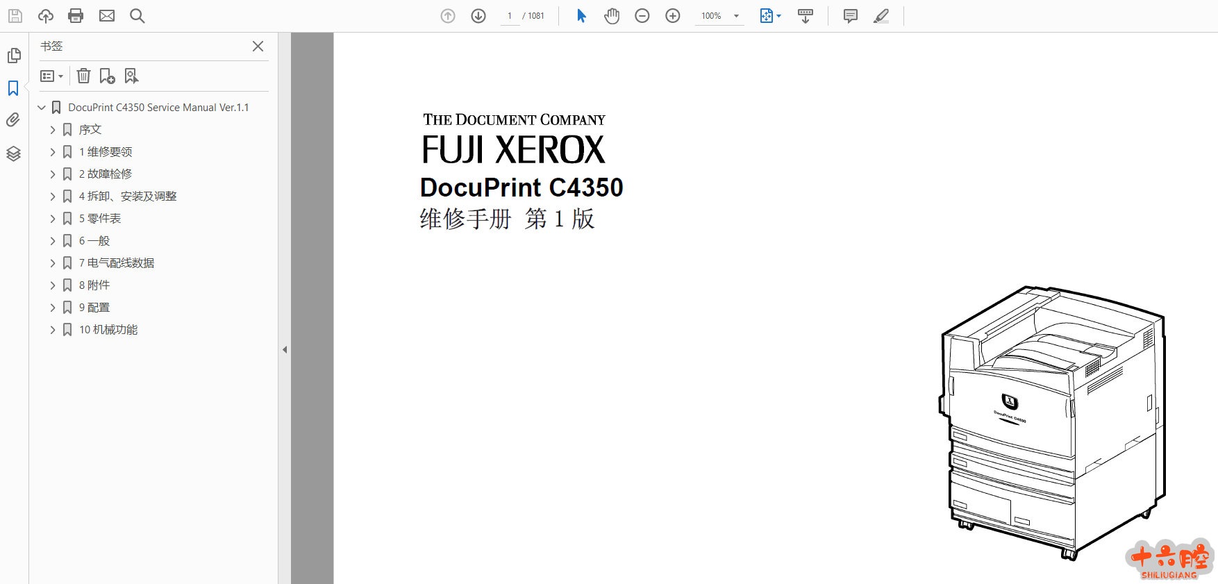Click the print icon in the toolbar
The height and width of the screenshot is (584, 1218).
pos(76,16)
